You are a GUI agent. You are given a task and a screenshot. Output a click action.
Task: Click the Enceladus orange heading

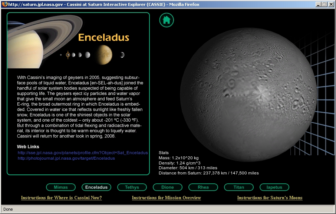104,37
